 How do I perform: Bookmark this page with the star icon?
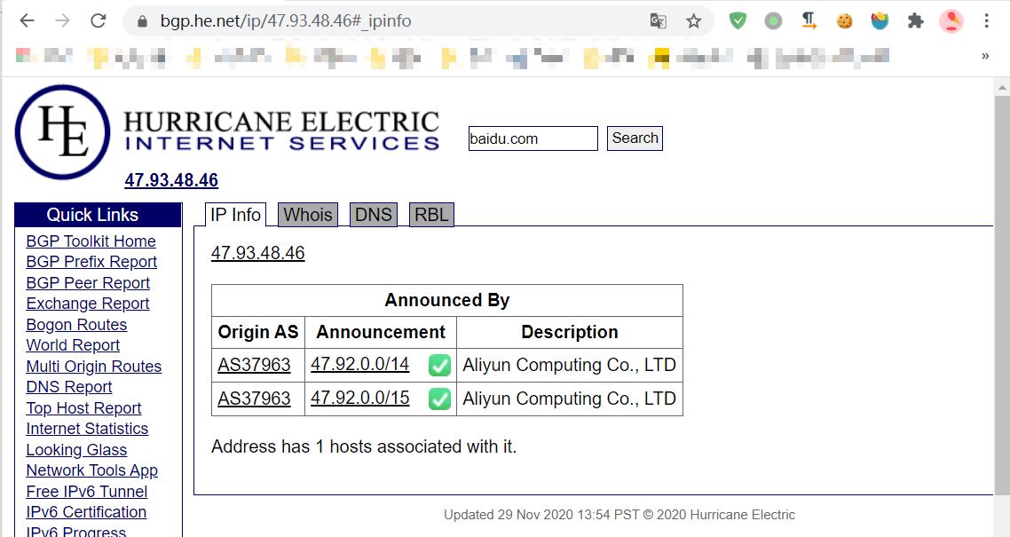pos(693,21)
